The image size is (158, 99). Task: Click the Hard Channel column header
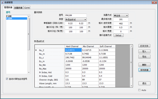click(73, 46)
